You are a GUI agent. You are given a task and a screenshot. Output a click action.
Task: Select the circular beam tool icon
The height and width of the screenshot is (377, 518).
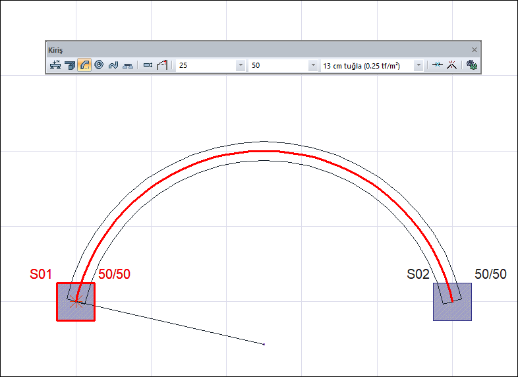[99, 65]
